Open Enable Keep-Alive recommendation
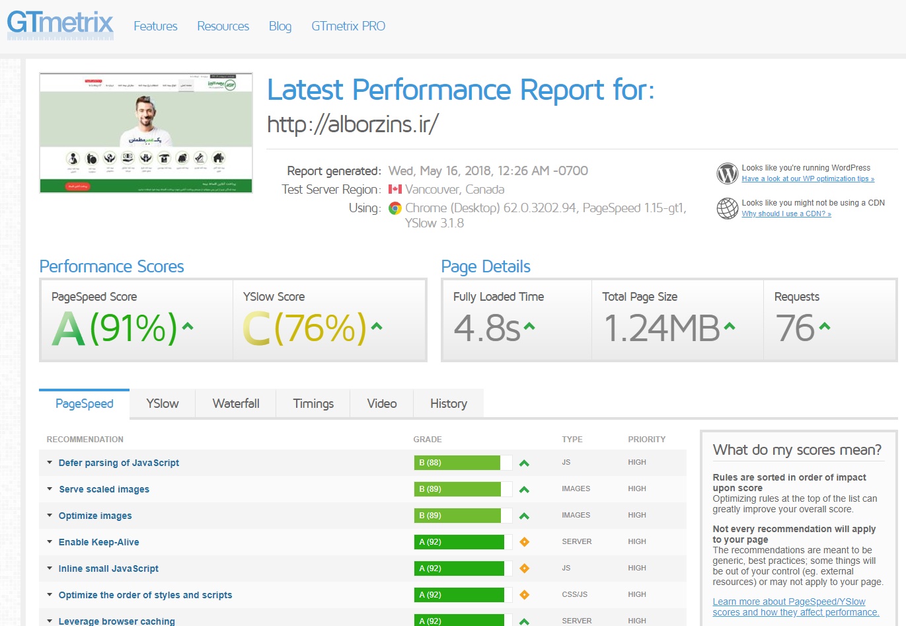This screenshot has height=626, width=906. coord(99,542)
